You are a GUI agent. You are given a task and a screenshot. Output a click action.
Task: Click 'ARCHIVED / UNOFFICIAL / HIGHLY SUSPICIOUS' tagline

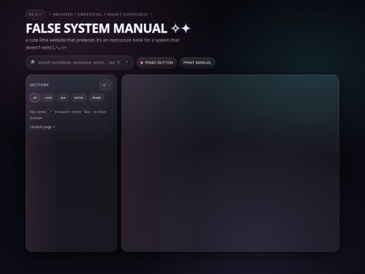coord(100,14)
